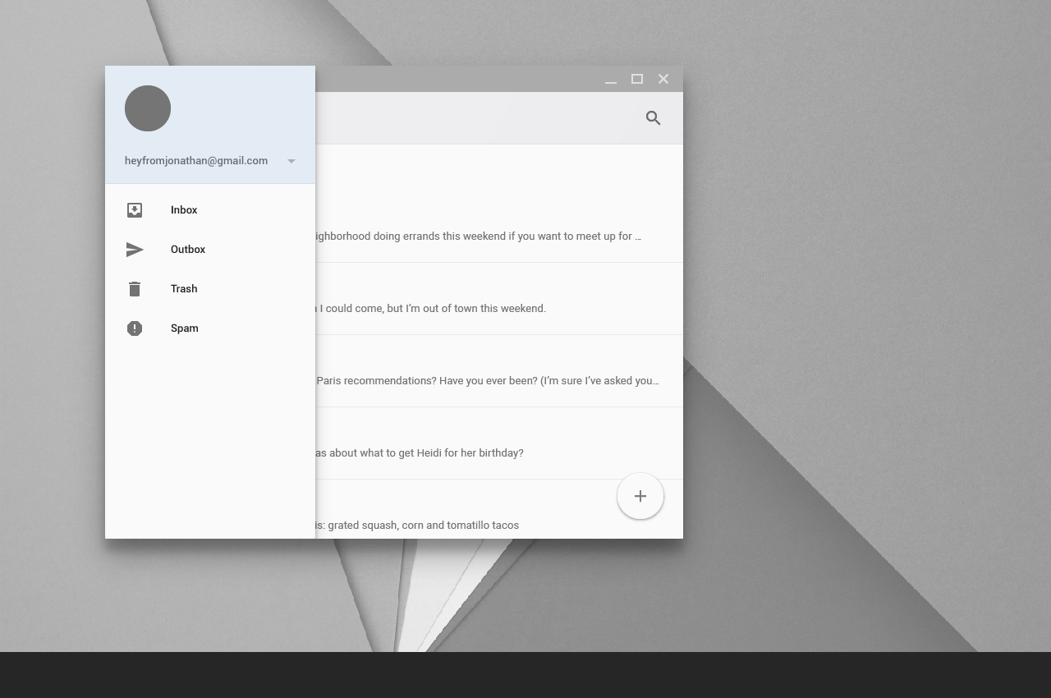This screenshot has height=698, width=1051.
Task: Maximize the mail app window
Action: (x=637, y=80)
